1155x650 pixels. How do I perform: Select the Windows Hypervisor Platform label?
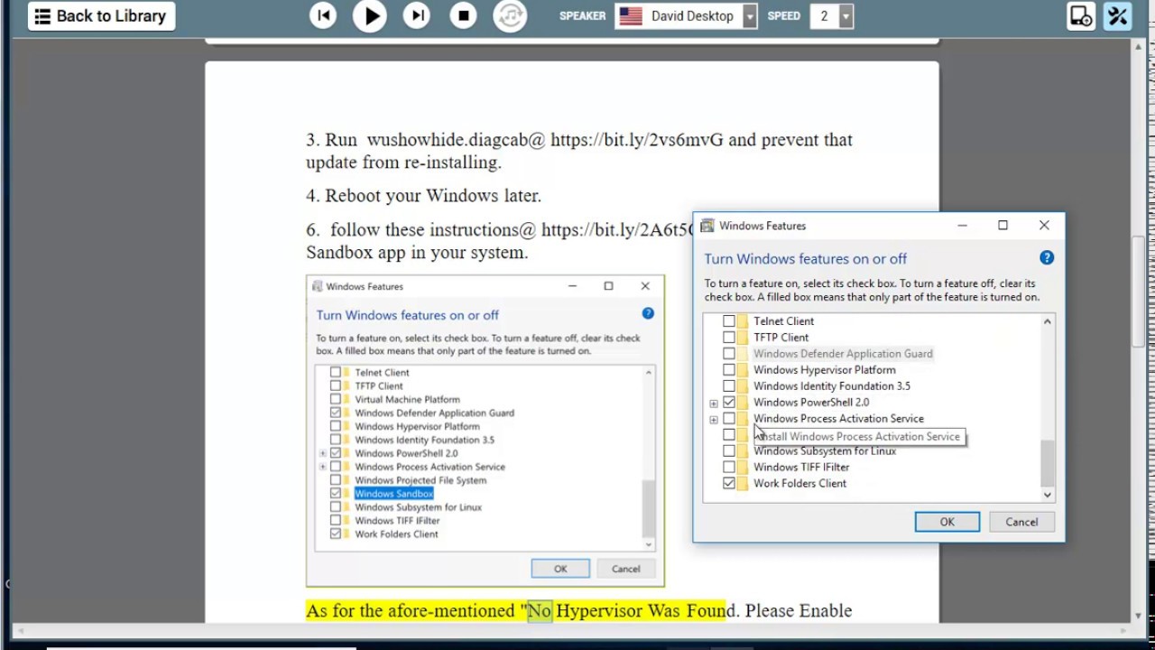[x=825, y=370]
